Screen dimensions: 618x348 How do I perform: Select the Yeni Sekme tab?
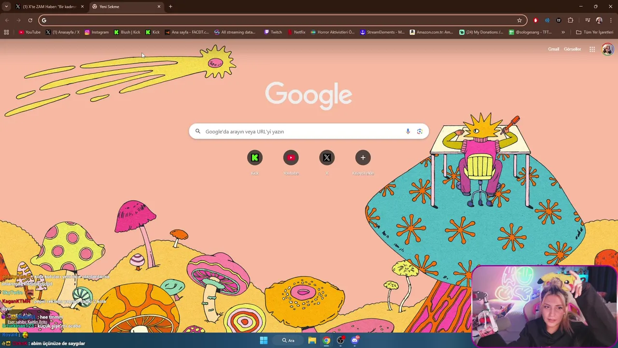tap(126, 7)
